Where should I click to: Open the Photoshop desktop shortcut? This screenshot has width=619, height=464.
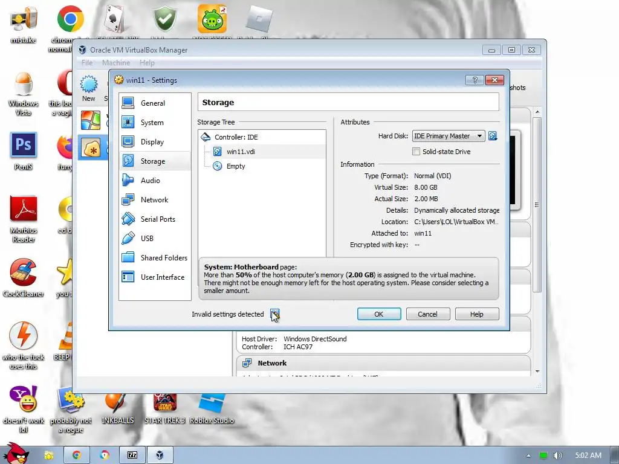pyautogui.click(x=24, y=150)
